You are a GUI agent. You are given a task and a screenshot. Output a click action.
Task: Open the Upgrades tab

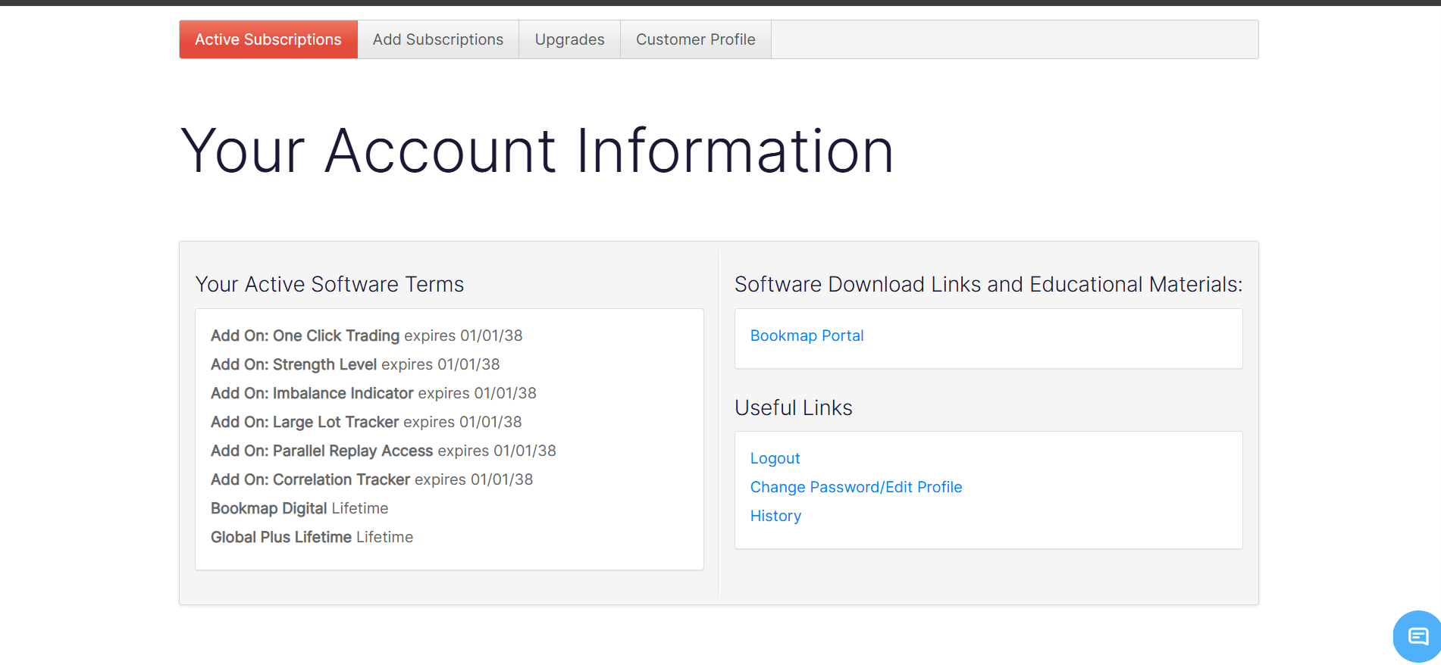(x=570, y=39)
